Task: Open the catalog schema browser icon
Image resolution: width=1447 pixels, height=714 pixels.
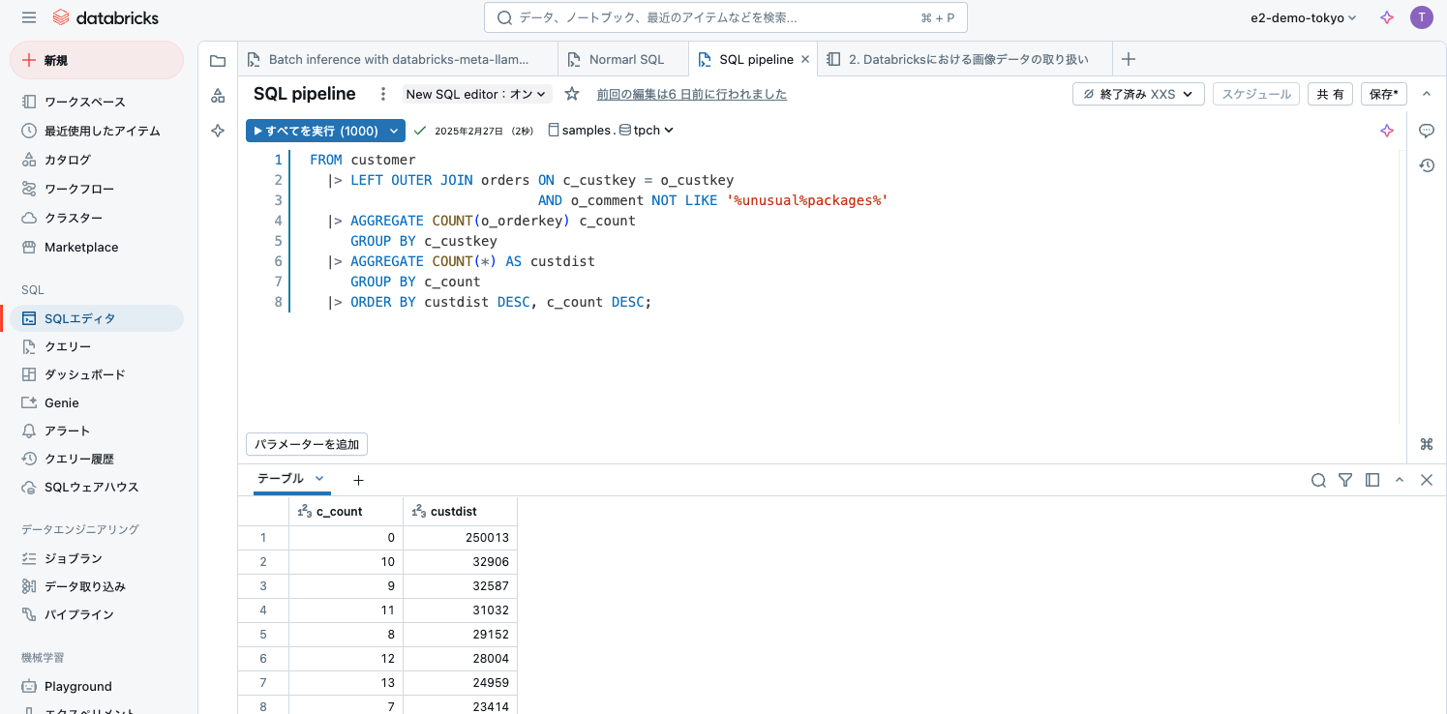Action: pos(218,95)
